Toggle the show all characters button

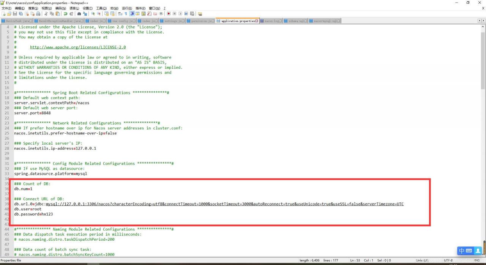pyautogui.click(x=126, y=14)
